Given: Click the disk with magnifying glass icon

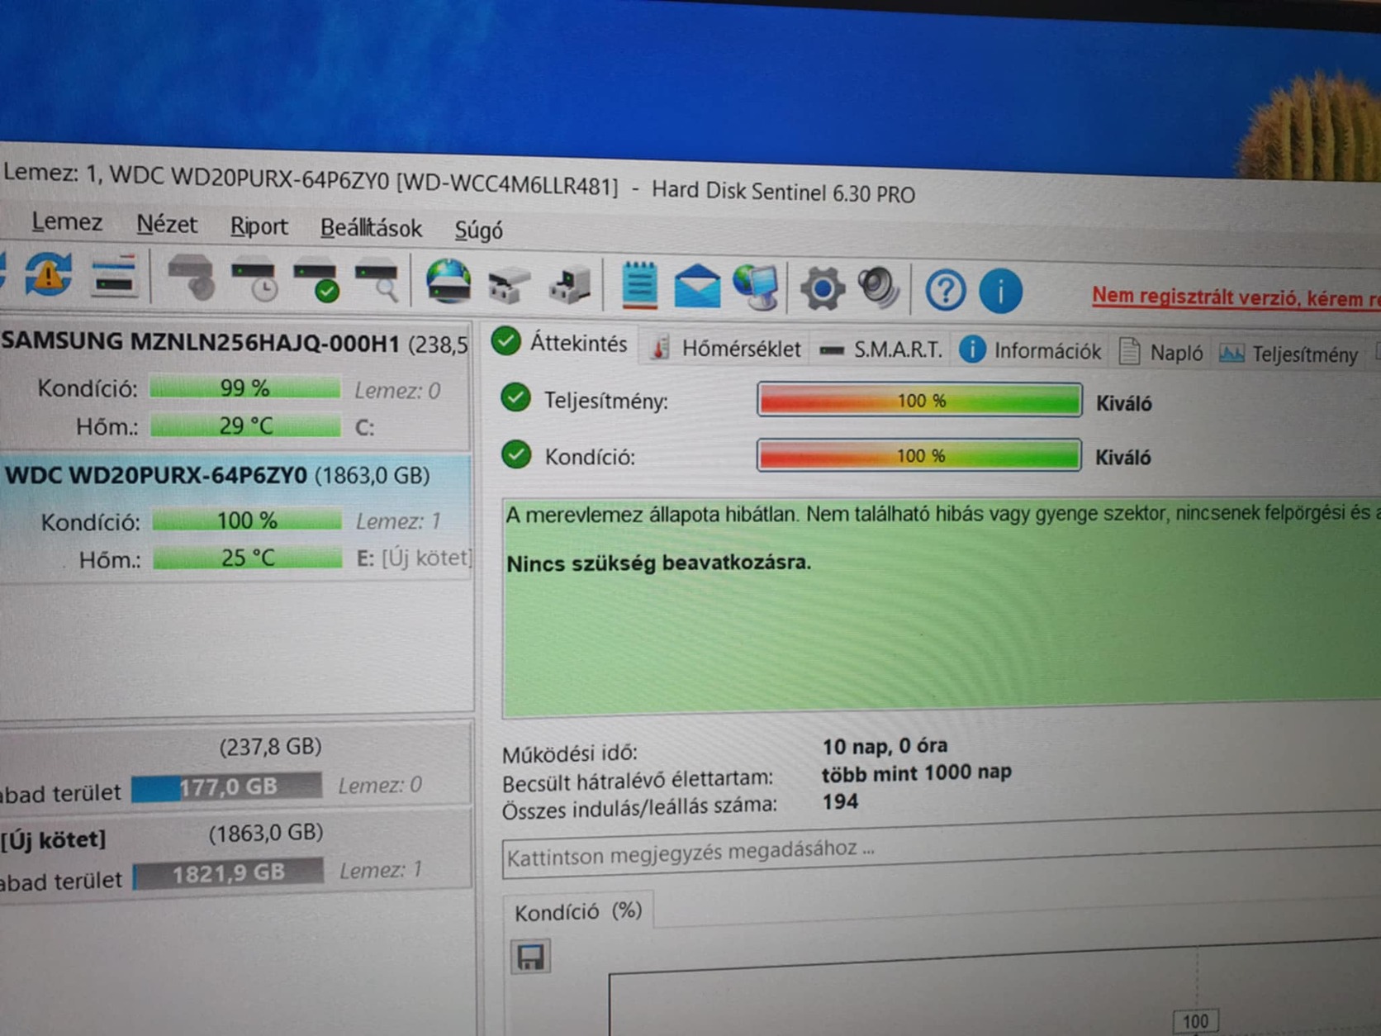Looking at the screenshot, I should point(377,282).
